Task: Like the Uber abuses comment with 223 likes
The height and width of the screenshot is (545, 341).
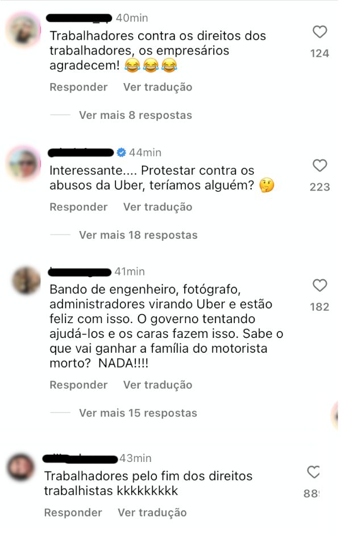Action: [319, 166]
